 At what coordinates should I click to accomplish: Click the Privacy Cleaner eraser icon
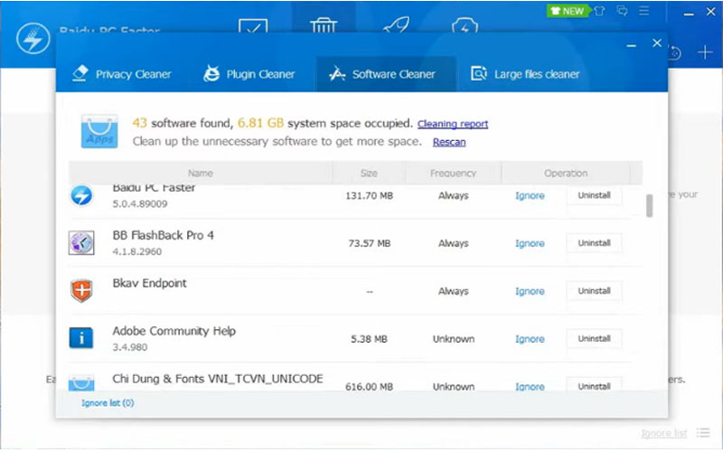[80, 74]
